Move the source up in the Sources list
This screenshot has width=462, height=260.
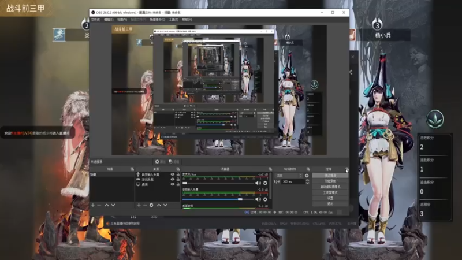pos(159,205)
